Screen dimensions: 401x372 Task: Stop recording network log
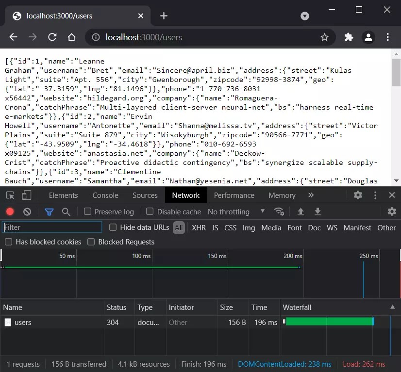(x=10, y=211)
